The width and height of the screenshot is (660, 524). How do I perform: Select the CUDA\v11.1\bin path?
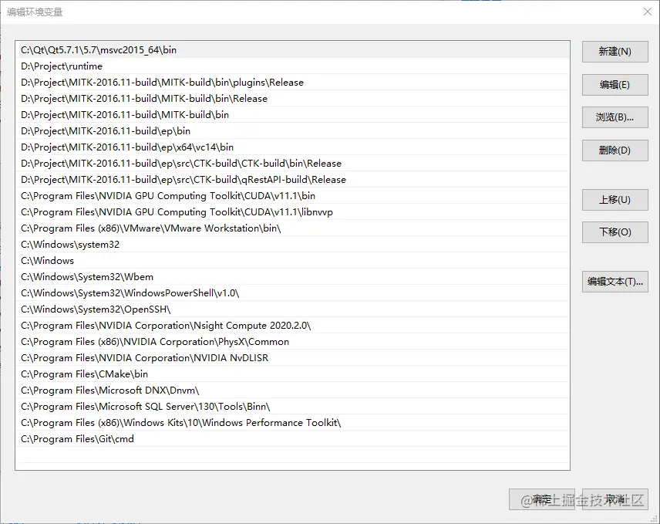294,196
